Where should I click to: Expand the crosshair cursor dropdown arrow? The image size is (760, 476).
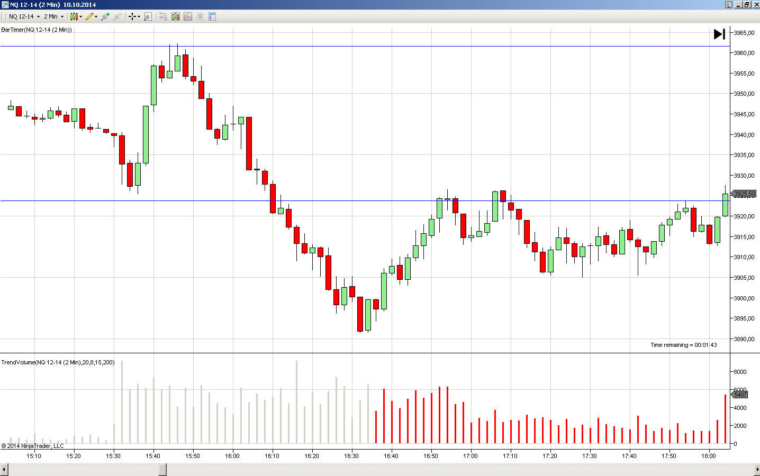(139, 16)
